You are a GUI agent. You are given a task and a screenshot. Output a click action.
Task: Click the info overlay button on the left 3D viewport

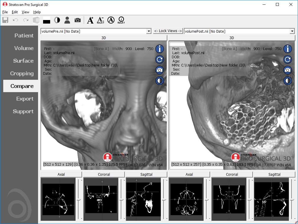click(159, 49)
